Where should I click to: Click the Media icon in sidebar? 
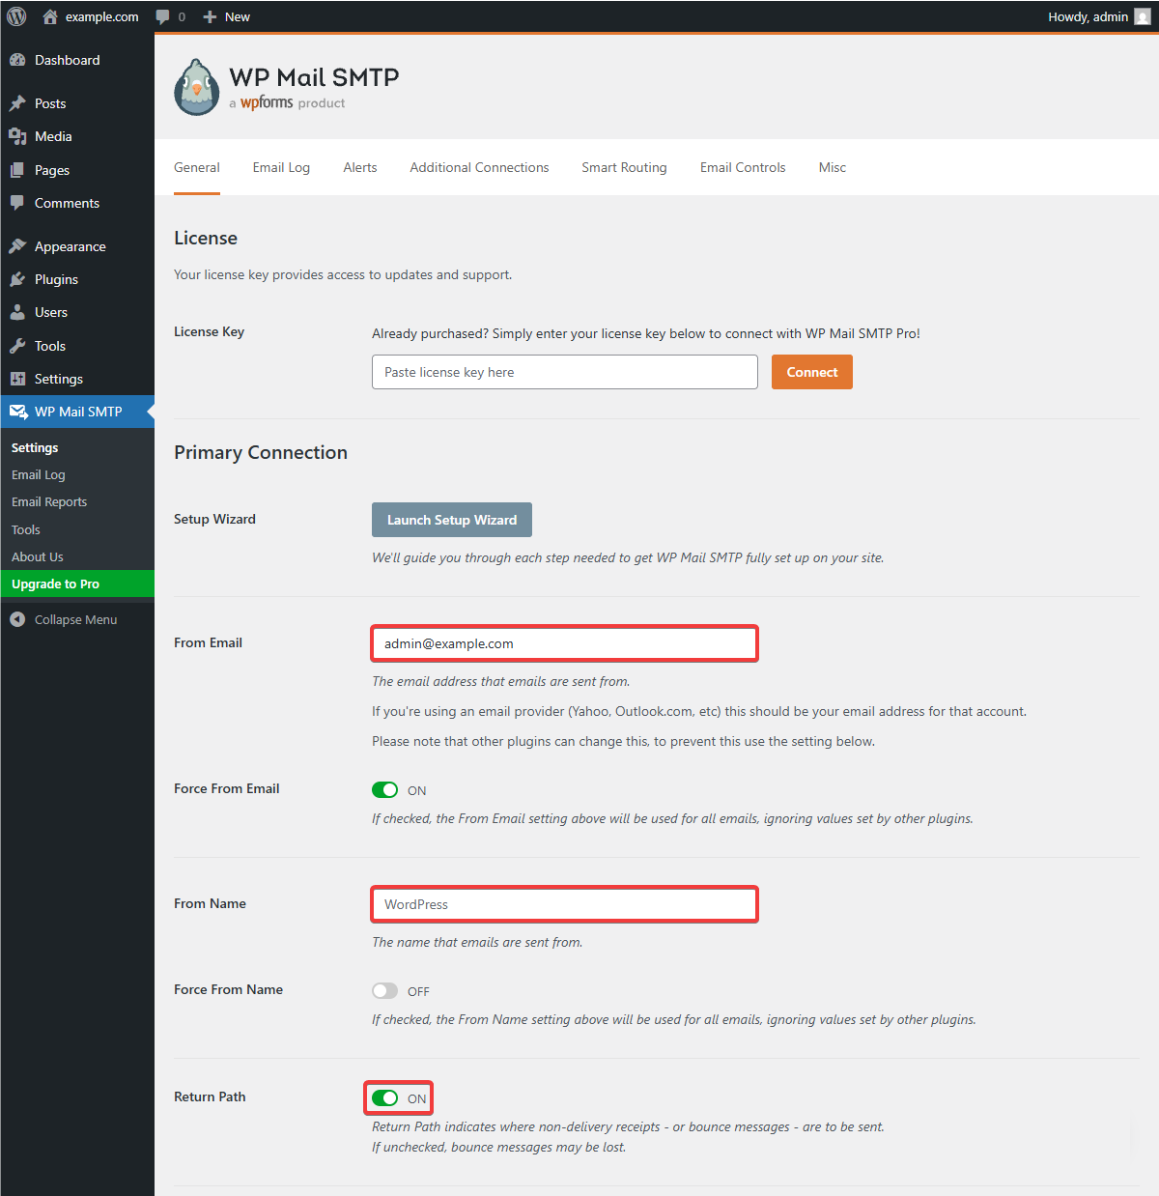click(x=17, y=136)
